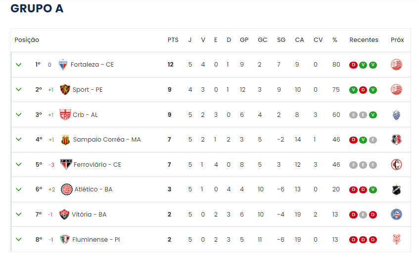Click the Sport - PE team crest
Screen dimensions: 418x256
point(64,89)
